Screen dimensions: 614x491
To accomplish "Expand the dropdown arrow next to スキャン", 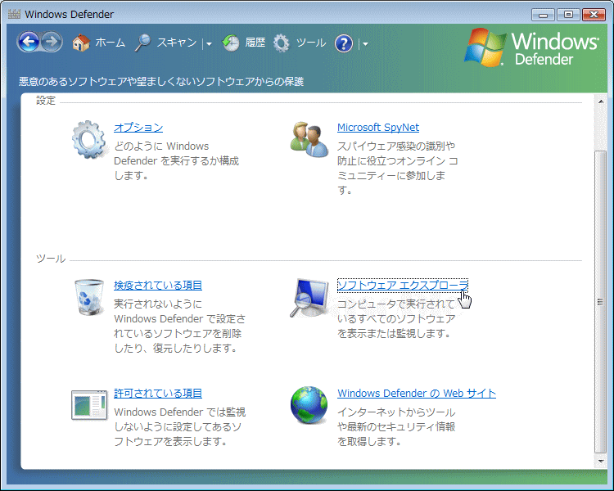I will tap(209, 44).
